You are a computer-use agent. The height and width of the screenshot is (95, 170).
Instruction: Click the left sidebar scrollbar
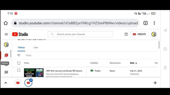point(11,54)
